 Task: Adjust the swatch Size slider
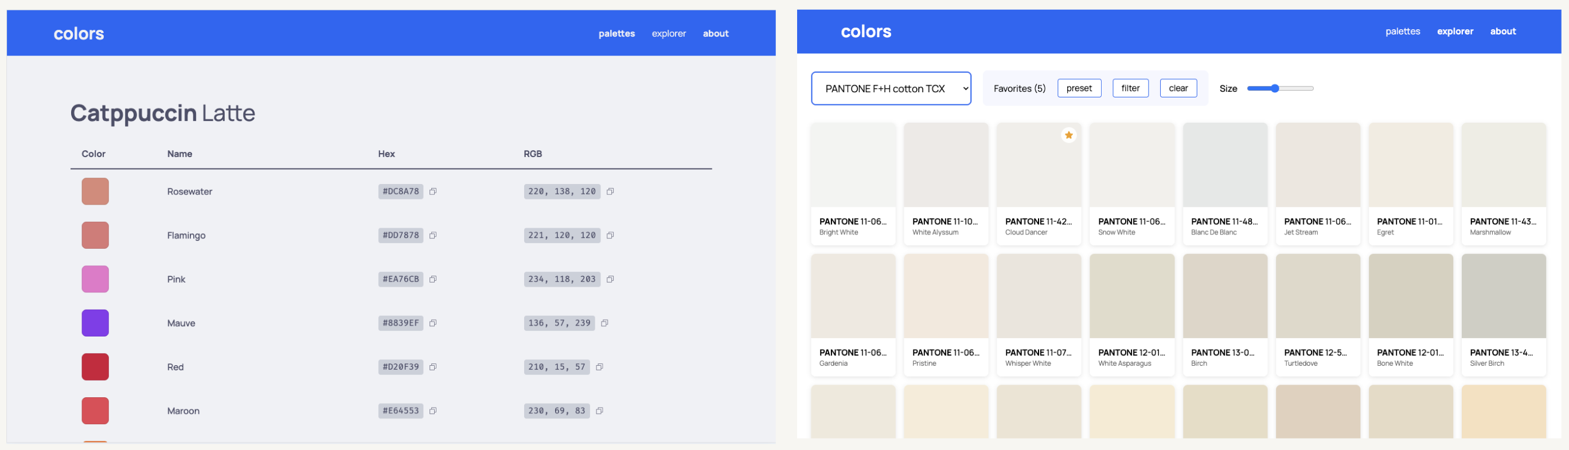pos(1275,88)
